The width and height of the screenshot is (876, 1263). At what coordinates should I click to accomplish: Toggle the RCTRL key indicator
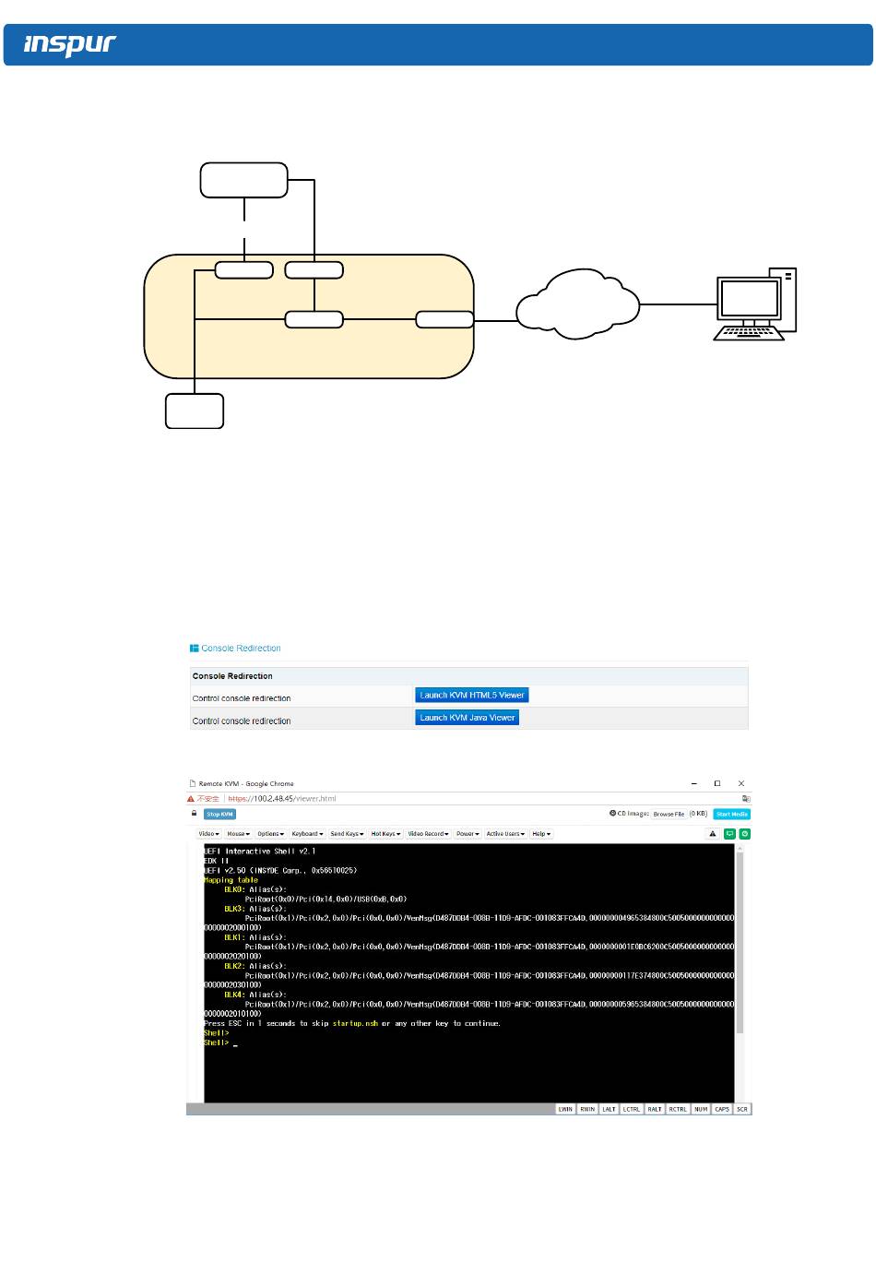click(678, 1110)
